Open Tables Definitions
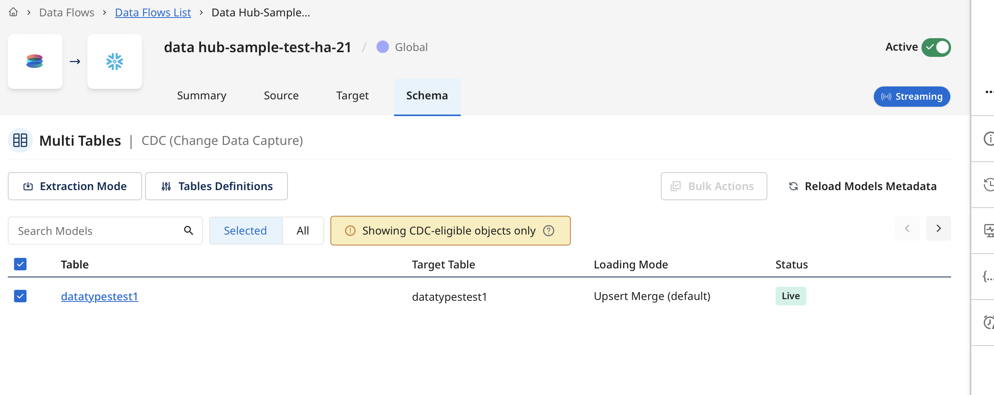The width and height of the screenshot is (994, 395). click(217, 186)
